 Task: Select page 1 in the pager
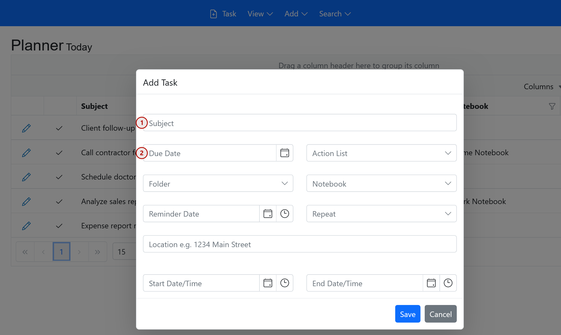(61, 252)
